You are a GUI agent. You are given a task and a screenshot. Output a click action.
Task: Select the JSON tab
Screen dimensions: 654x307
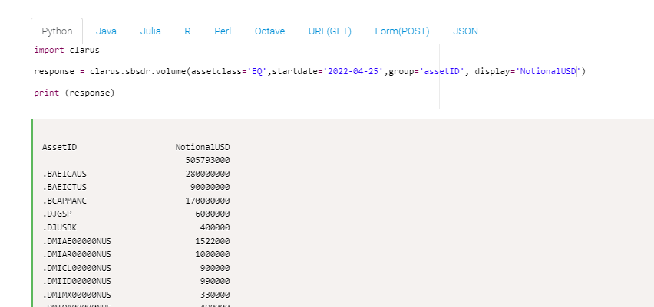(x=465, y=31)
